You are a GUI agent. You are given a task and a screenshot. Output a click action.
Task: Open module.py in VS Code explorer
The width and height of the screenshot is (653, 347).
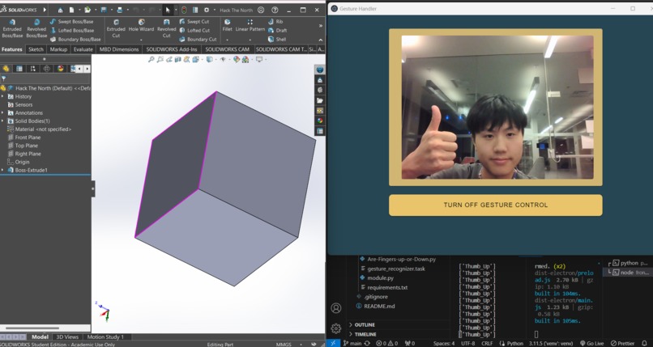point(377,277)
